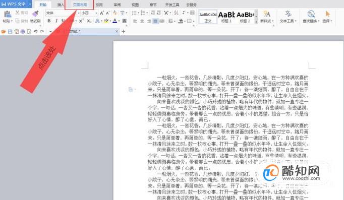Align text left

point(135,21)
